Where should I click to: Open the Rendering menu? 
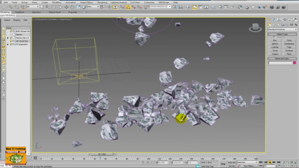coord(102,2)
